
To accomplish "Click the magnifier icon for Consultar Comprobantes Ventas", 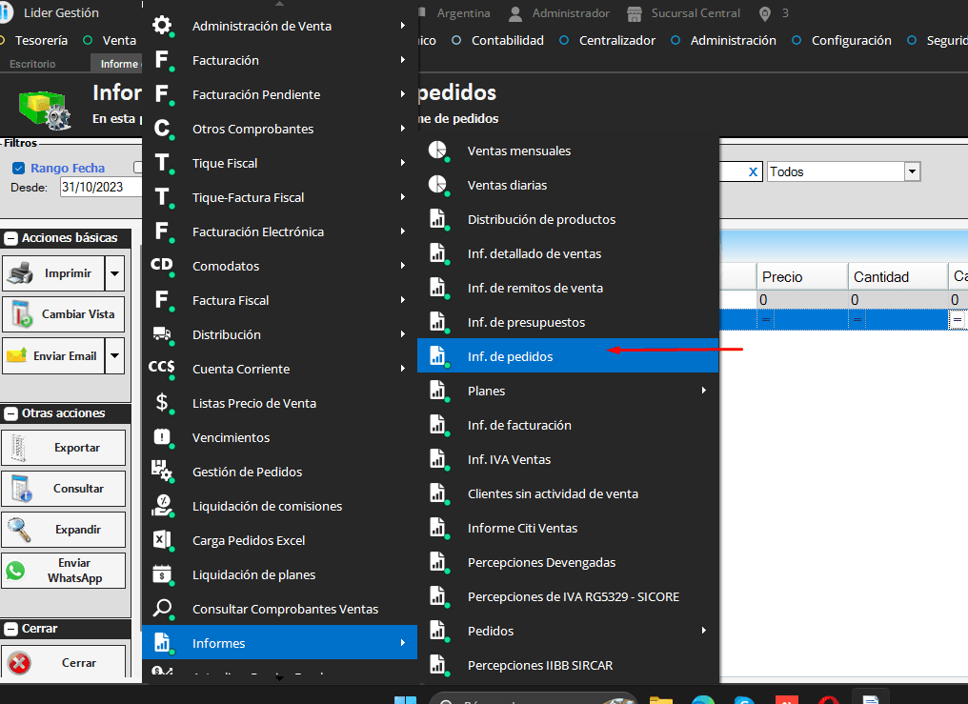I will click(162, 609).
